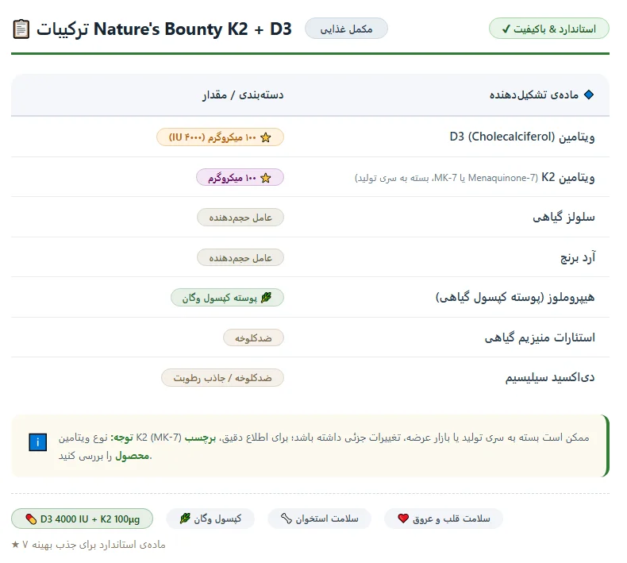The image size is (627, 563).
Task: Click the استاندارد & باکیفیت badge
Action: pyautogui.click(x=548, y=29)
